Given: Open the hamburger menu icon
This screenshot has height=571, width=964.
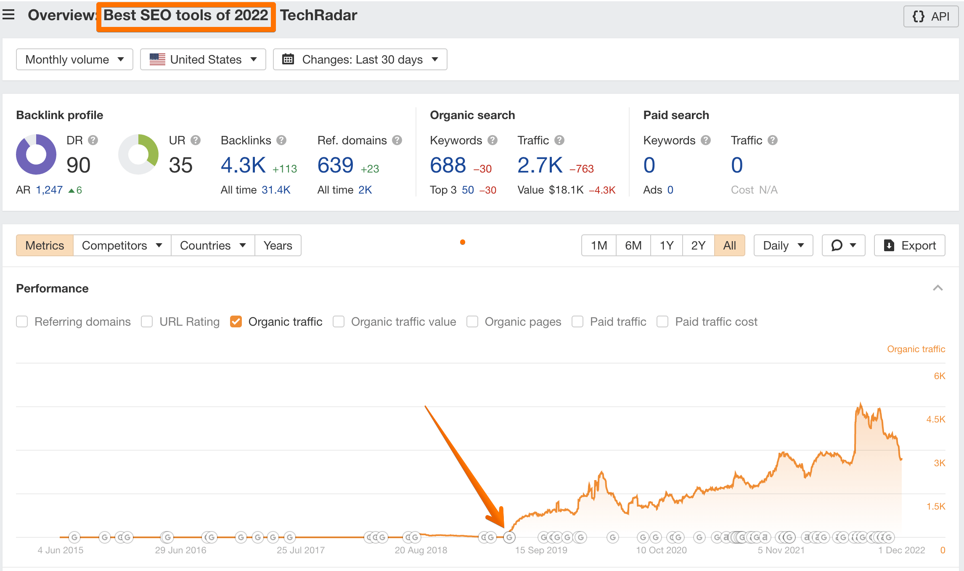Looking at the screenshot, I should coord(8,15).
